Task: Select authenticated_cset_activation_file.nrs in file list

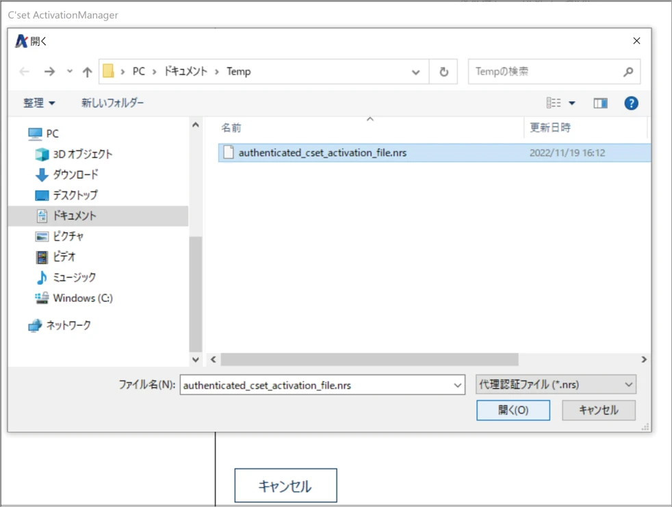Action: 322,153
